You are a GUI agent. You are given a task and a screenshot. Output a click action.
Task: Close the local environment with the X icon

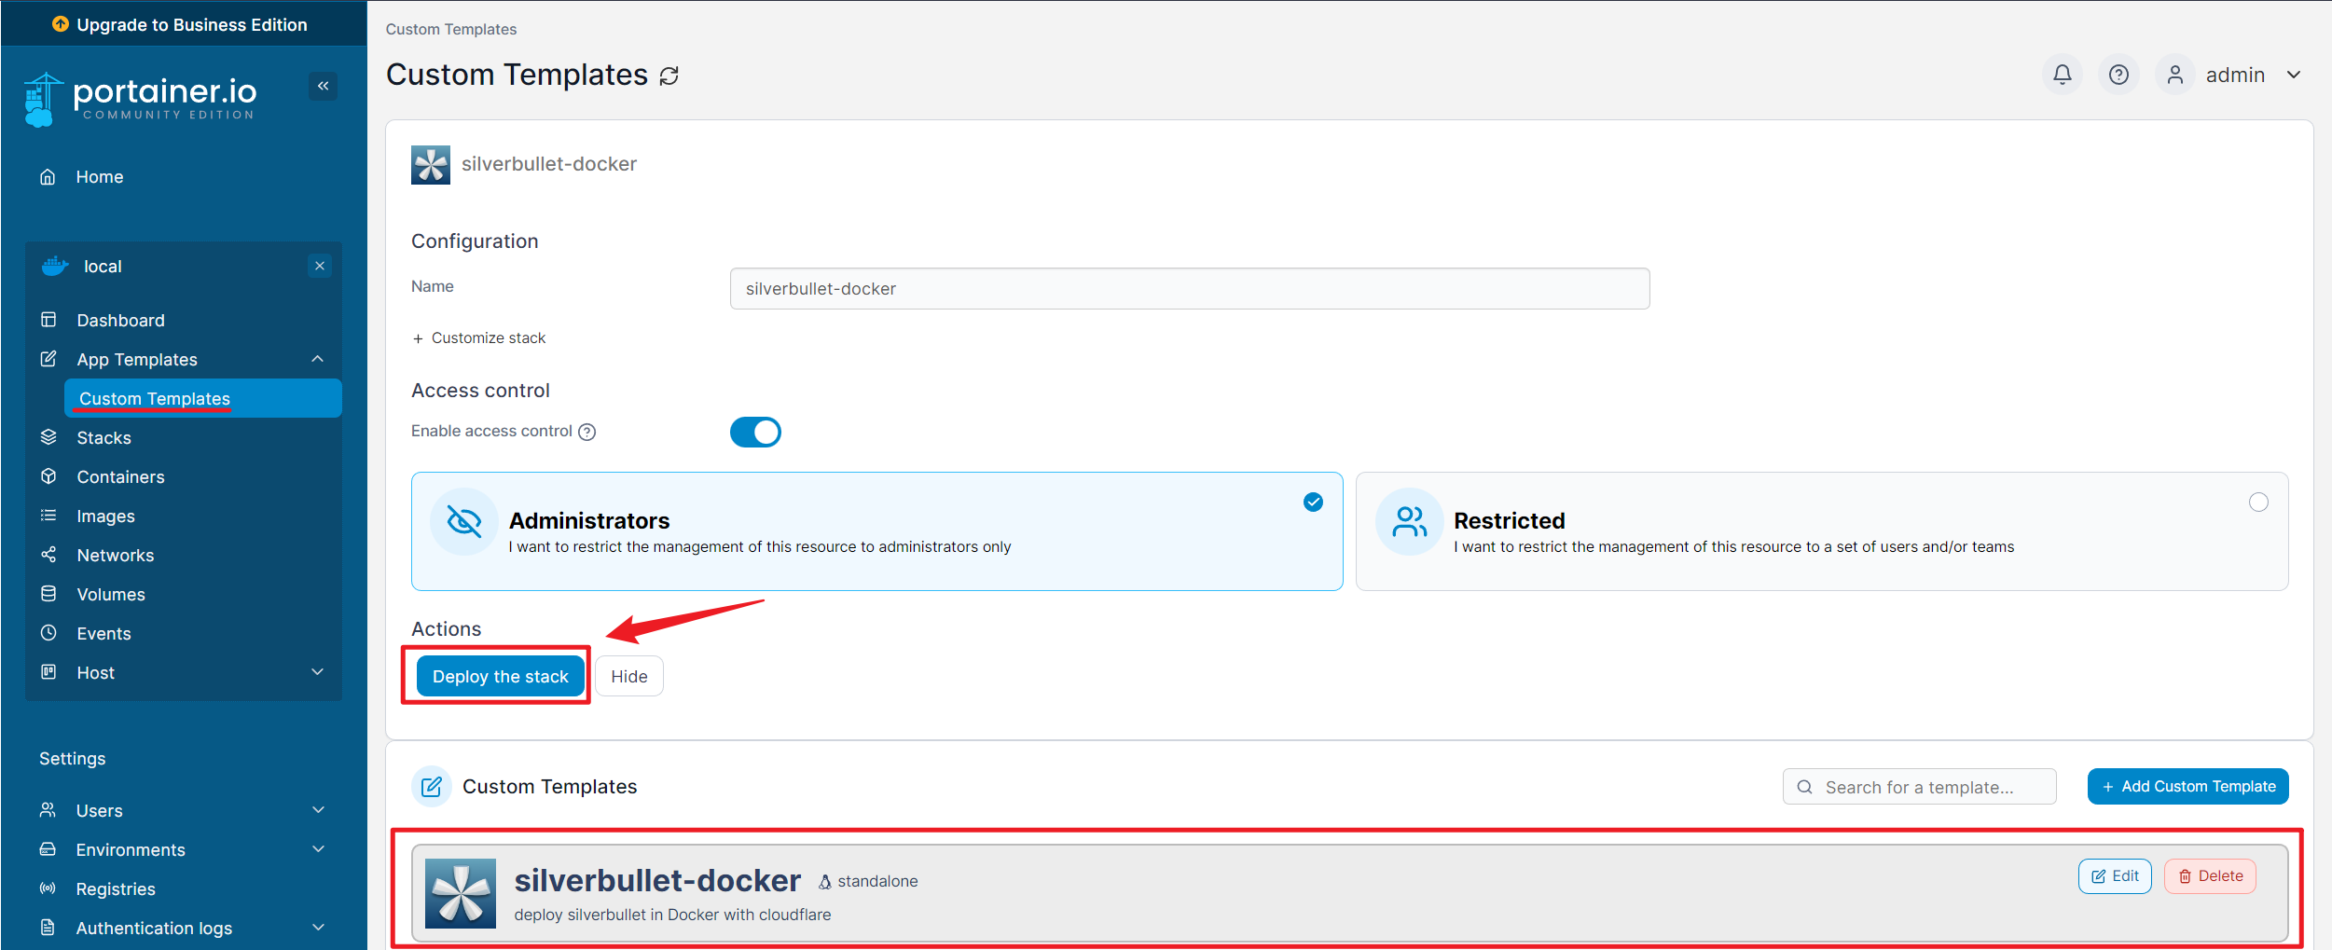point(320,266)
